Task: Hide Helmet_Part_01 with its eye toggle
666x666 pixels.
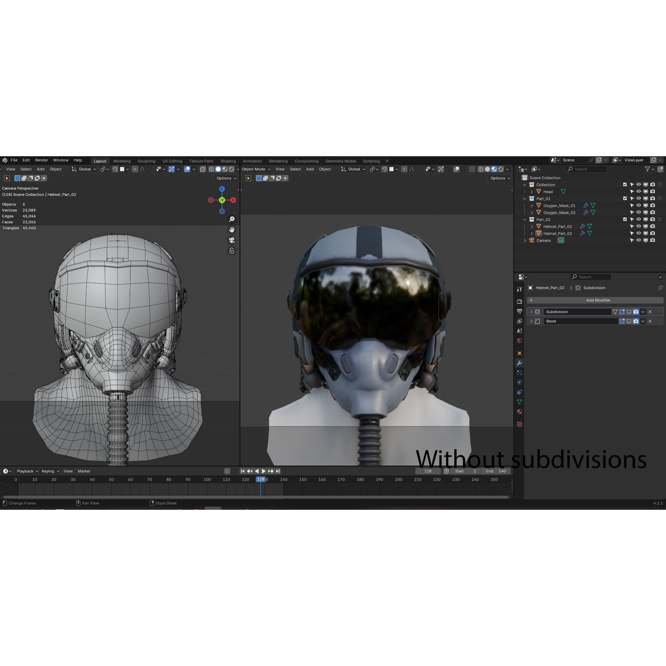Action: [639, 226]
